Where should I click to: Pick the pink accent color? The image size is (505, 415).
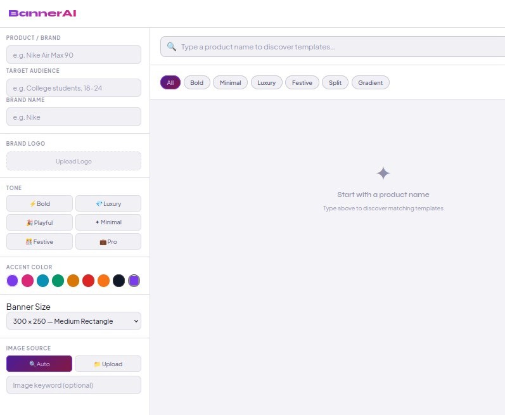(27, 281)
